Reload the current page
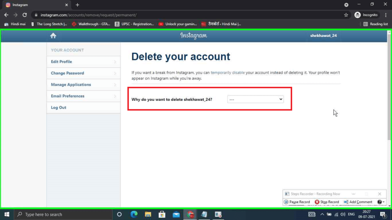Viewport: 392px width, 220px height. (x=24, y=15)
